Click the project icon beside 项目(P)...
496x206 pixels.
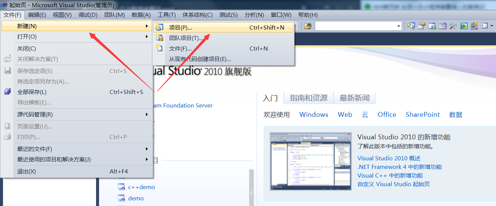pyautogui.click(x=160, y=27)
